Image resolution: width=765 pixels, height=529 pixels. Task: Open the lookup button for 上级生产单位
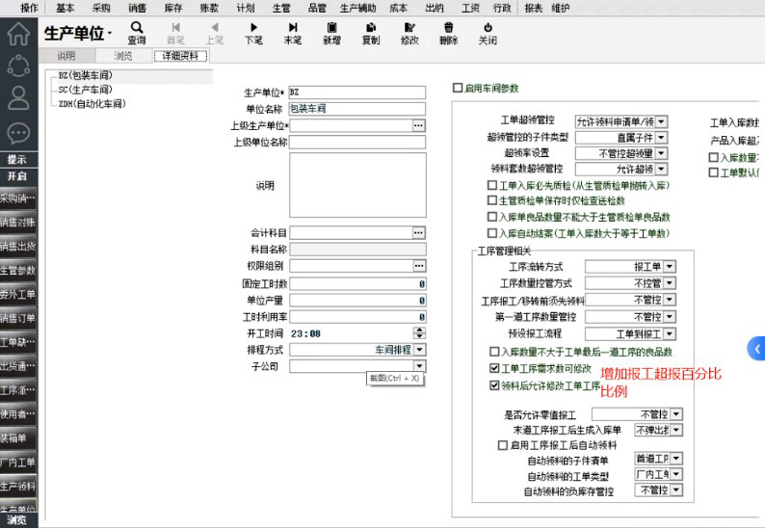(418, 125)
